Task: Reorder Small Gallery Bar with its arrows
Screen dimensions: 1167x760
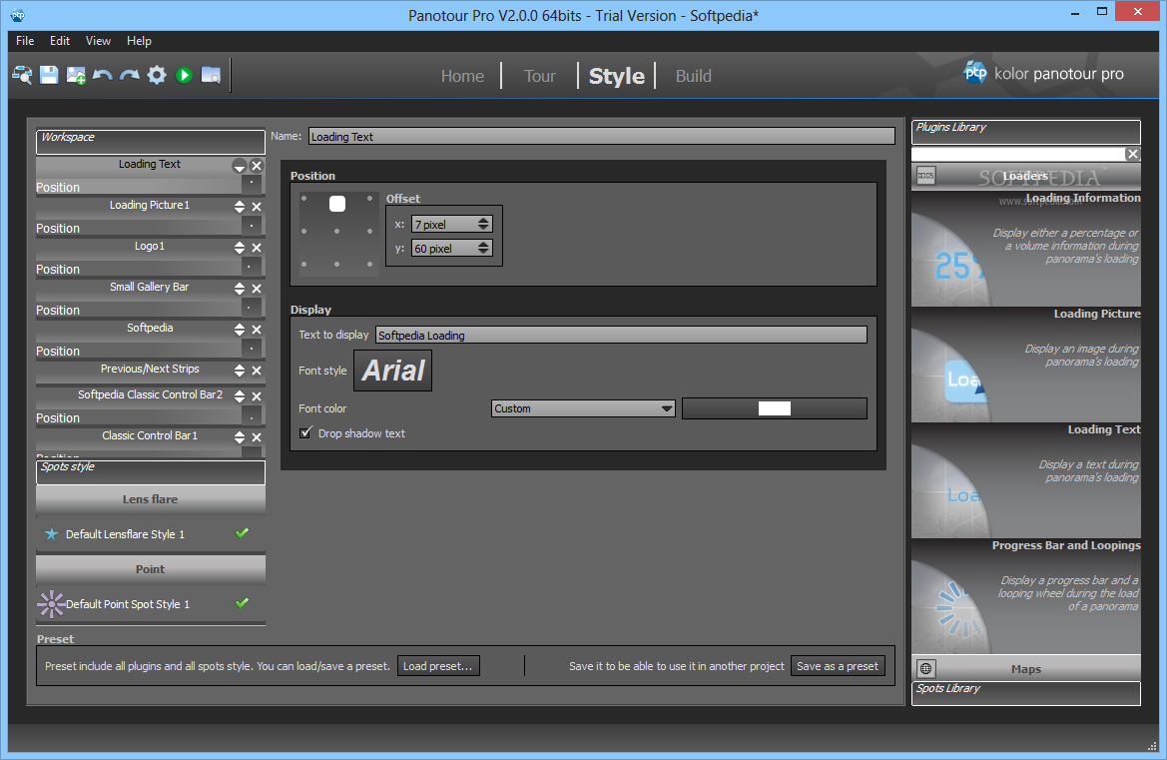Action: pyautogui.click(x=239, y=289)
